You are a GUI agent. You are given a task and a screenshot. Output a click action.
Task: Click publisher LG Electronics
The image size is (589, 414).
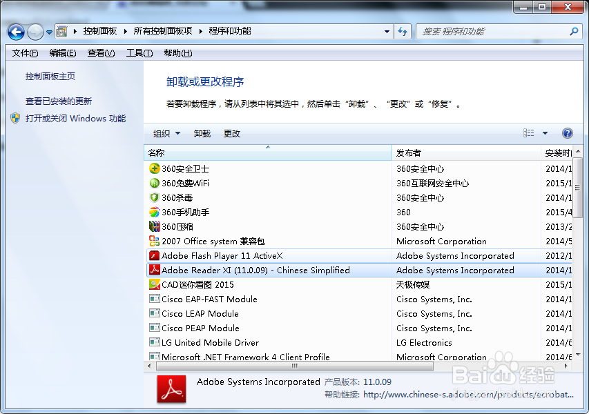[x=424, y=343]
